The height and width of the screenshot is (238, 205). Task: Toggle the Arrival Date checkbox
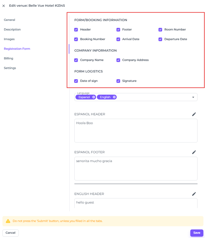(118, 39)
